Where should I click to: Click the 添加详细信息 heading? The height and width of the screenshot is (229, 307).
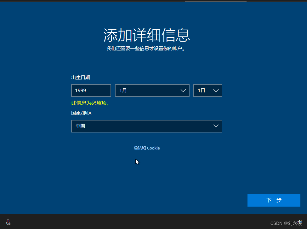147,35
